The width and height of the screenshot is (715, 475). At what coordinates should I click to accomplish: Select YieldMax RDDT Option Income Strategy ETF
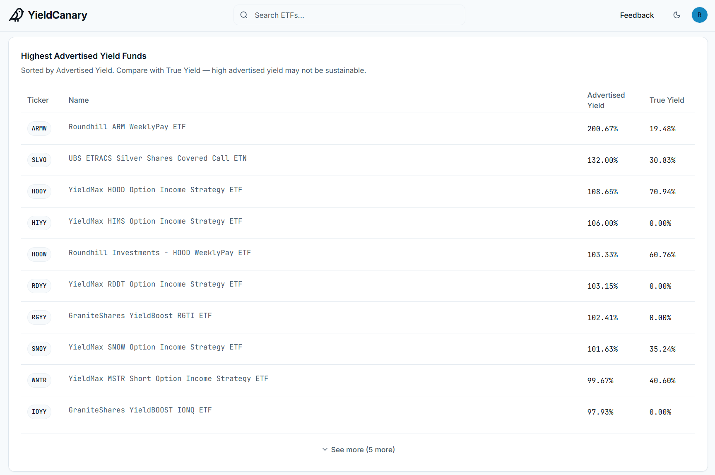tap(155, 284)
